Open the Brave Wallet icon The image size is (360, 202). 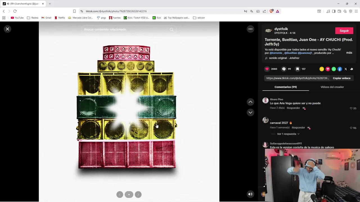(x=339, y=11)
